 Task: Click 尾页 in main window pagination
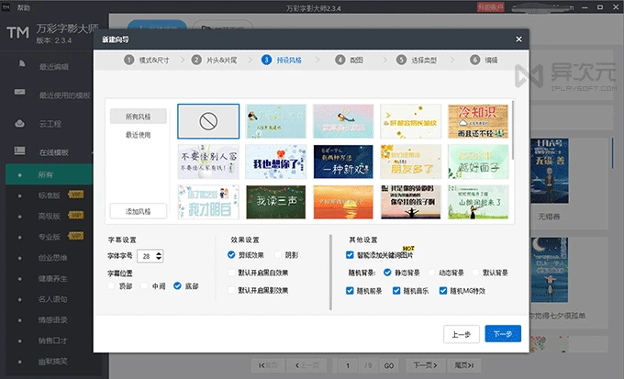[x=464, y=365]
